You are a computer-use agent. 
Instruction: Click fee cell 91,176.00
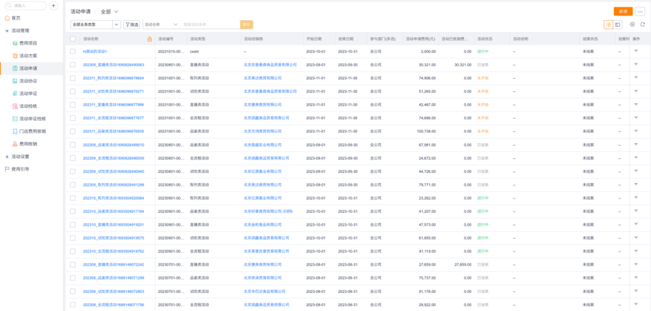(x=427, y=291)
